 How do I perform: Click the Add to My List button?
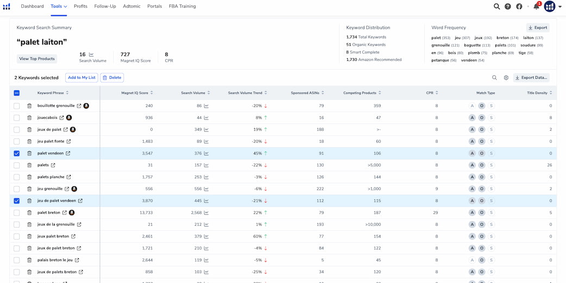(81, 78)
